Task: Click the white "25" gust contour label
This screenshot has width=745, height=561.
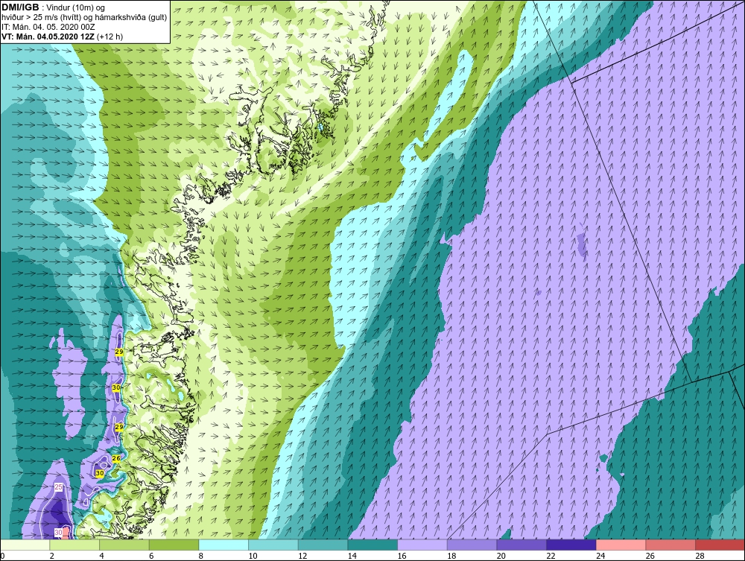Action: (x=58, y=487)
